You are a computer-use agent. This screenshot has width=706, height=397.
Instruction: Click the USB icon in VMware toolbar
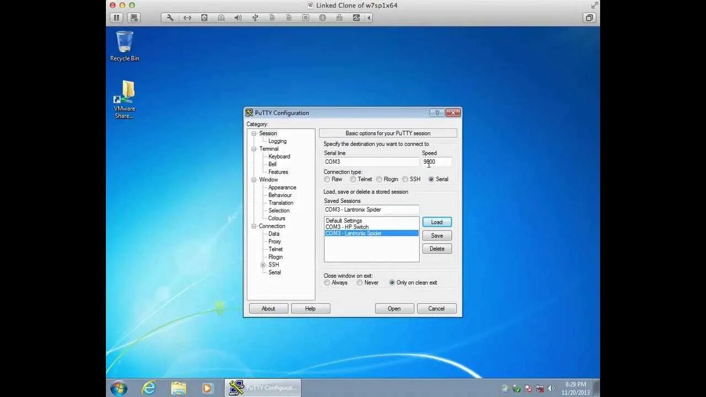click(x=255, y=18)
